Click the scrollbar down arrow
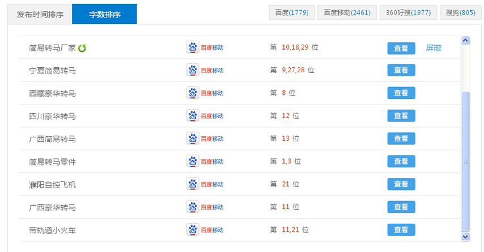Viewport: 484px width, 252px height. click(x=465, y=237)
